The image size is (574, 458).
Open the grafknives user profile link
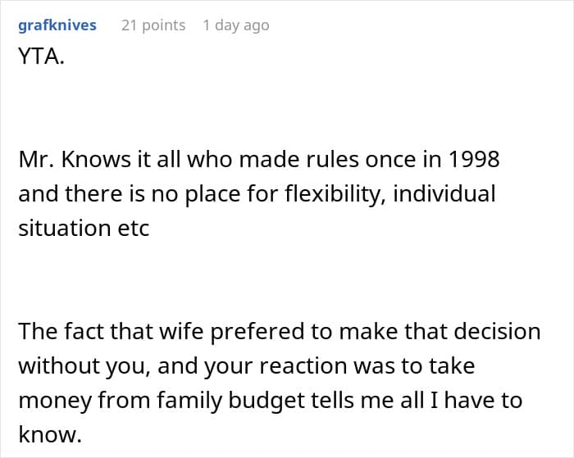57,25
